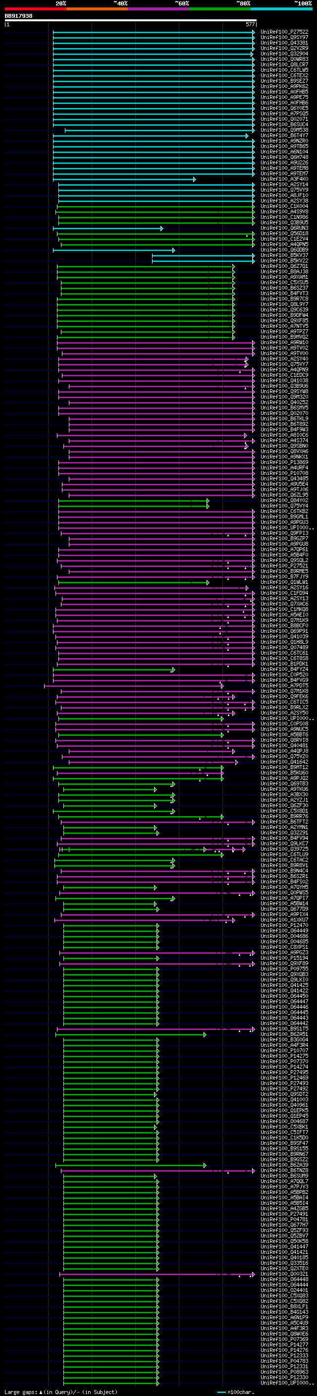Select label UniRef100_Q6RUN3
The image size is (317, 1396).
284,228
